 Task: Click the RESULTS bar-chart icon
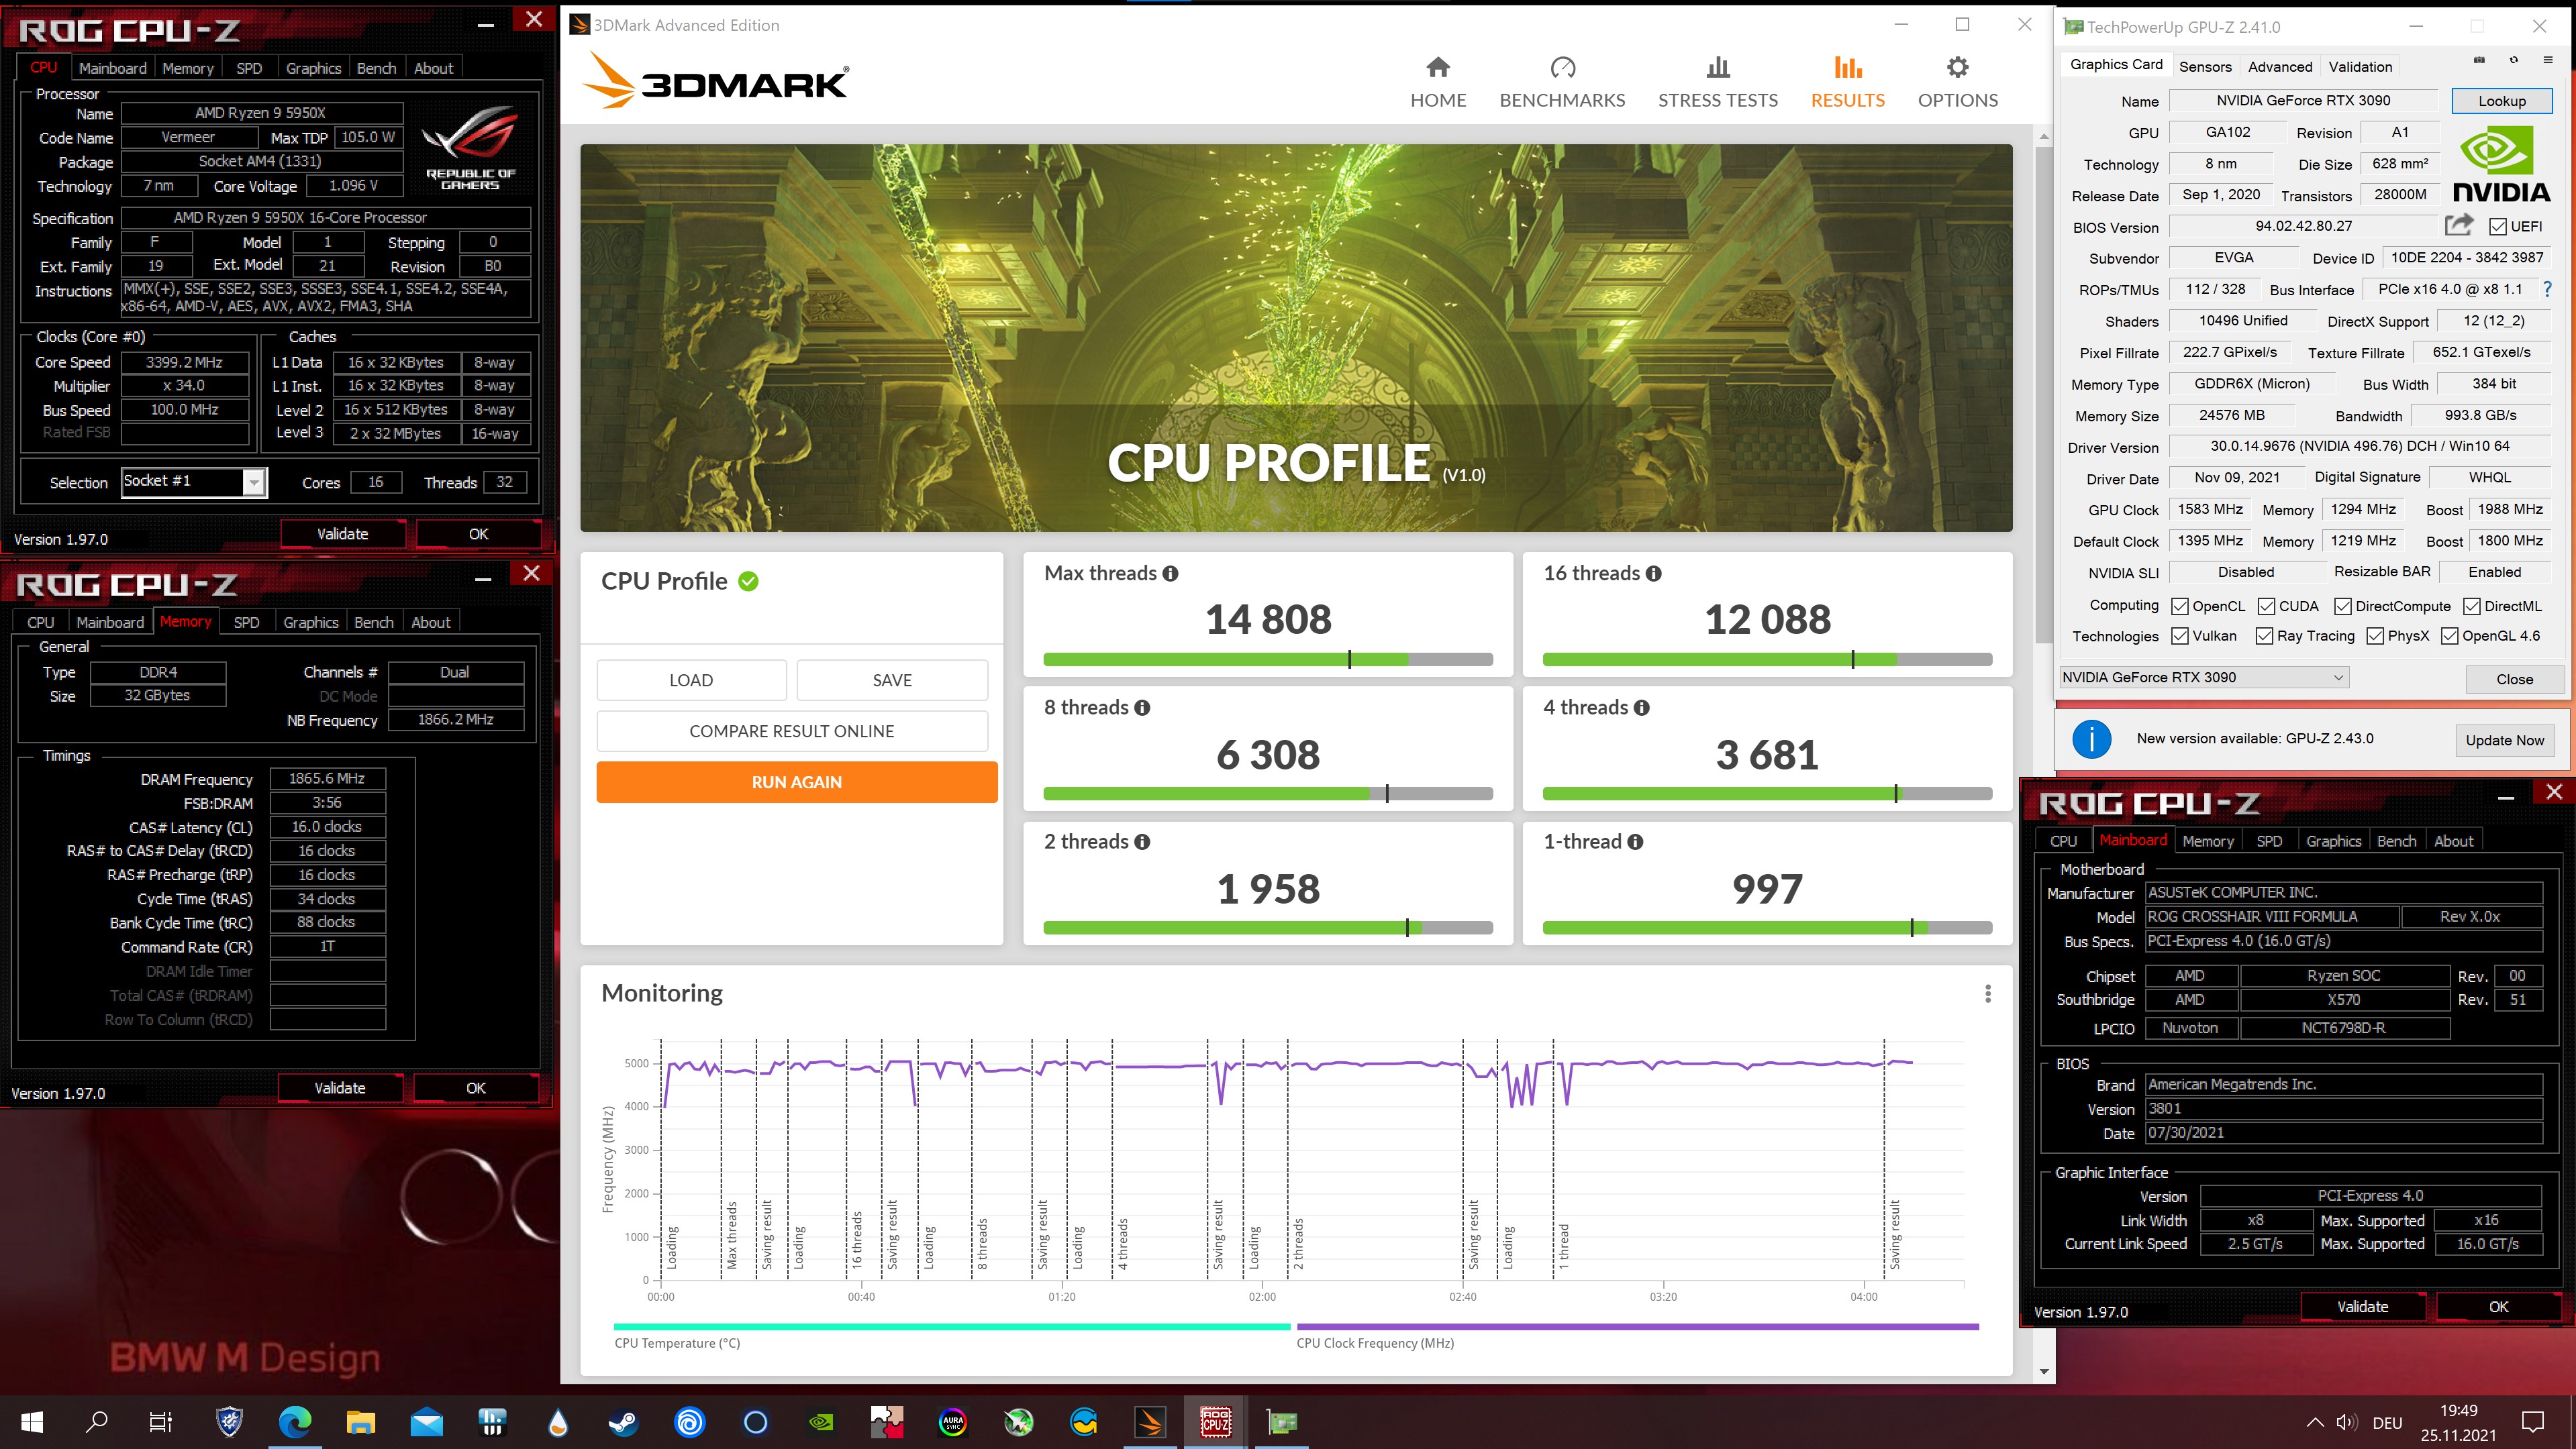pos(1847,68)
